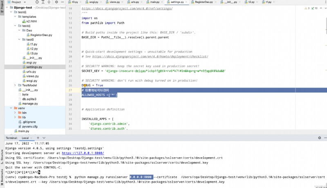Screen dimensions: 327x188
Task: Collapse the Dao folder
Action: [x=19, y=30]
